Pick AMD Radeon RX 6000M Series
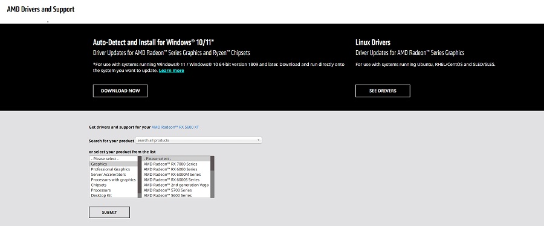 [x=176, y=175]
